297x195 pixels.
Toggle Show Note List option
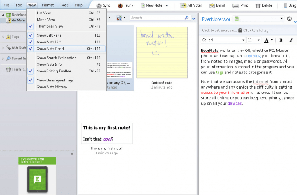(66, 42)
